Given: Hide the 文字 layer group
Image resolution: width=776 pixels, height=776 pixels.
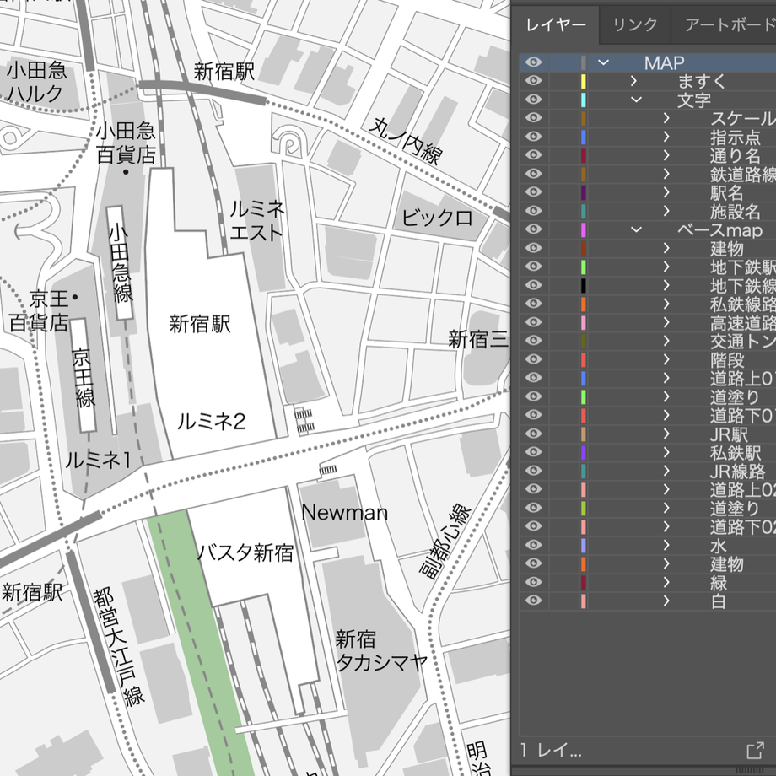Looking at the screenshot, I should tap(533, 100).
